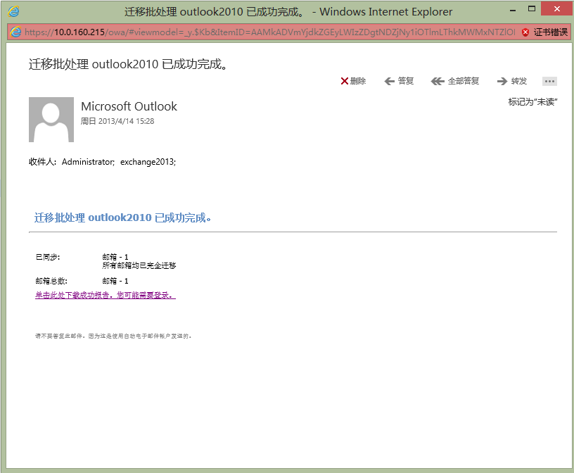Close the Internet Explorer window

pyautogui.click(x=557, y=8)
